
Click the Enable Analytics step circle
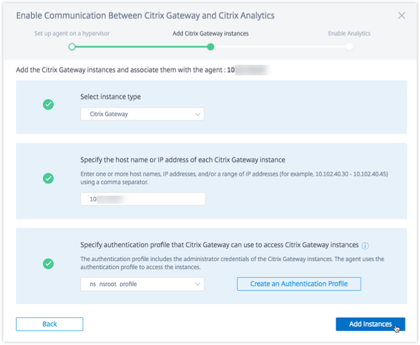point(349,47)
